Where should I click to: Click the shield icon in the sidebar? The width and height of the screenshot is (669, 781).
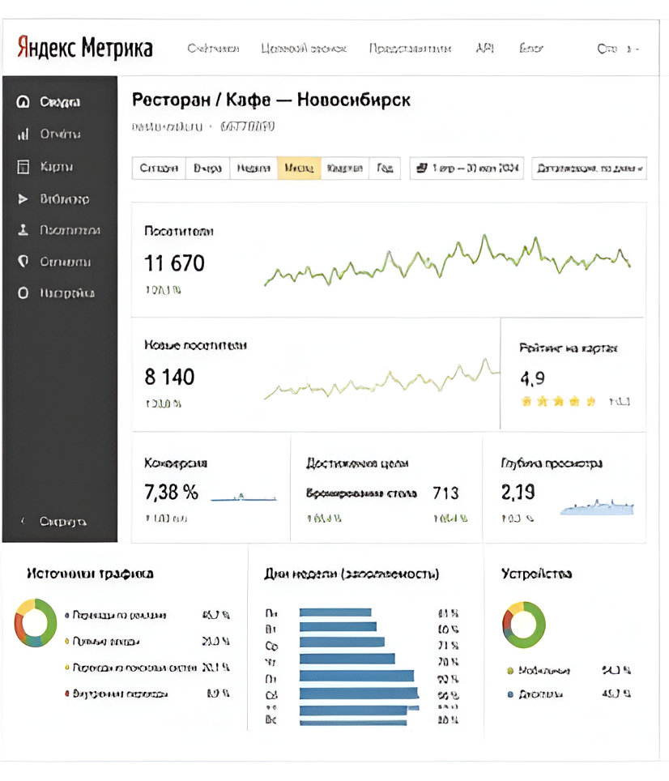[23, 262]
